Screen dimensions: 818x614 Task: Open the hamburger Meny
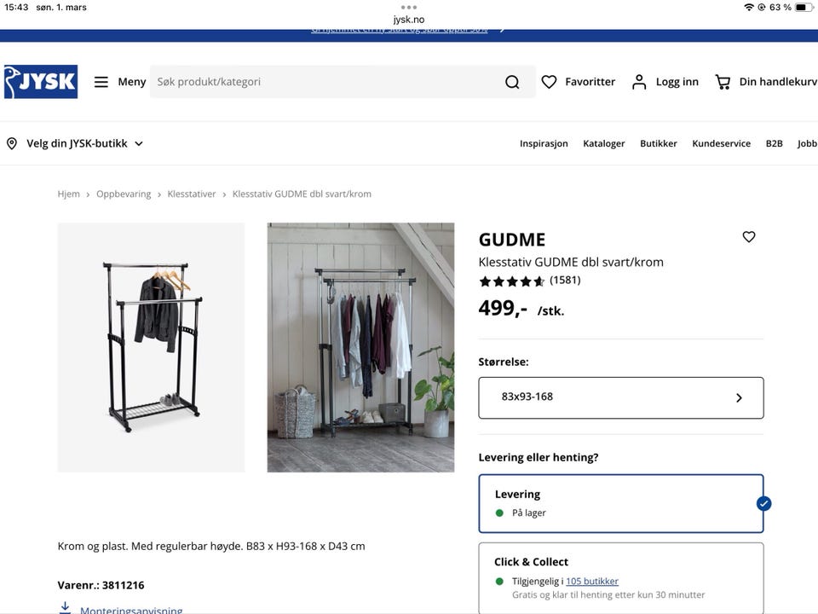click(101, 81)
